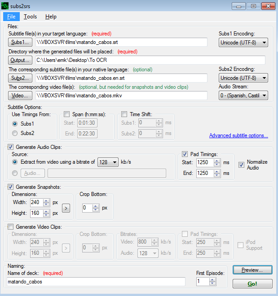Image resolution: width=278 pixels, height=296 pixels.
Task: Open the audio bitrate 128 dropdown
Action: coord(108,162)
